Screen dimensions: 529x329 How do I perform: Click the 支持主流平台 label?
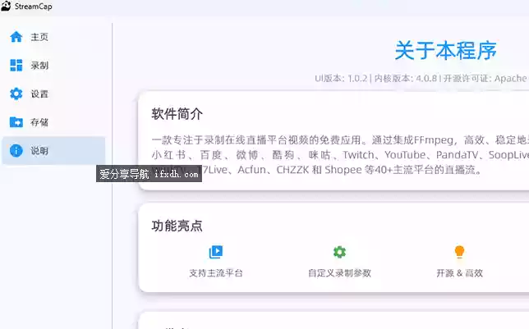coord(216,273)
